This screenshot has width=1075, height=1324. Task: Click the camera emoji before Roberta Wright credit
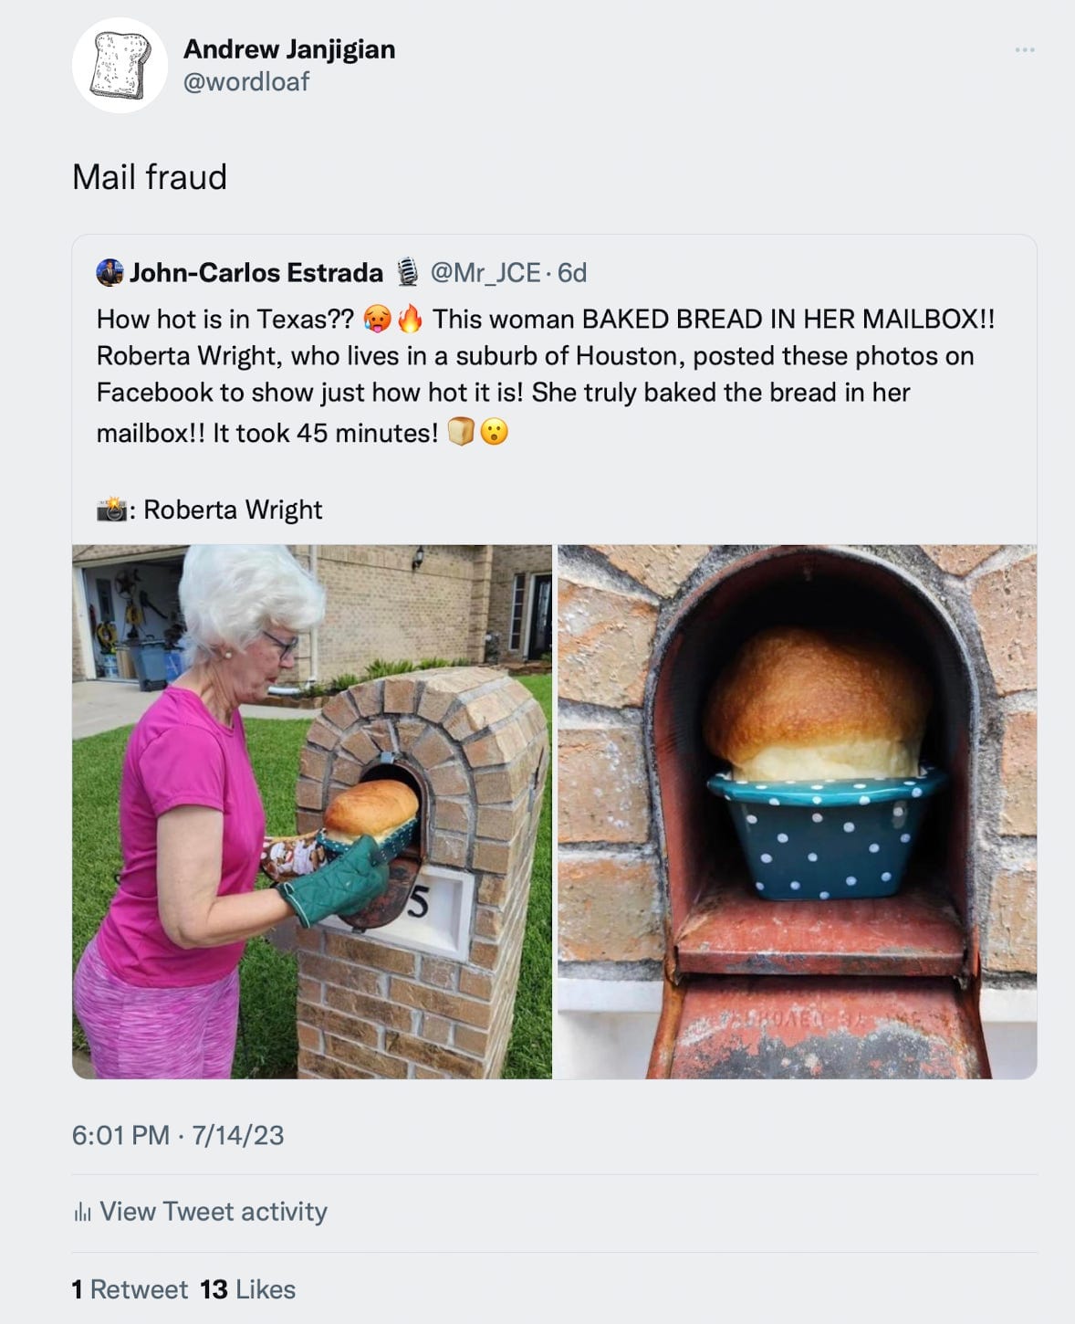(x=111, y=509)
